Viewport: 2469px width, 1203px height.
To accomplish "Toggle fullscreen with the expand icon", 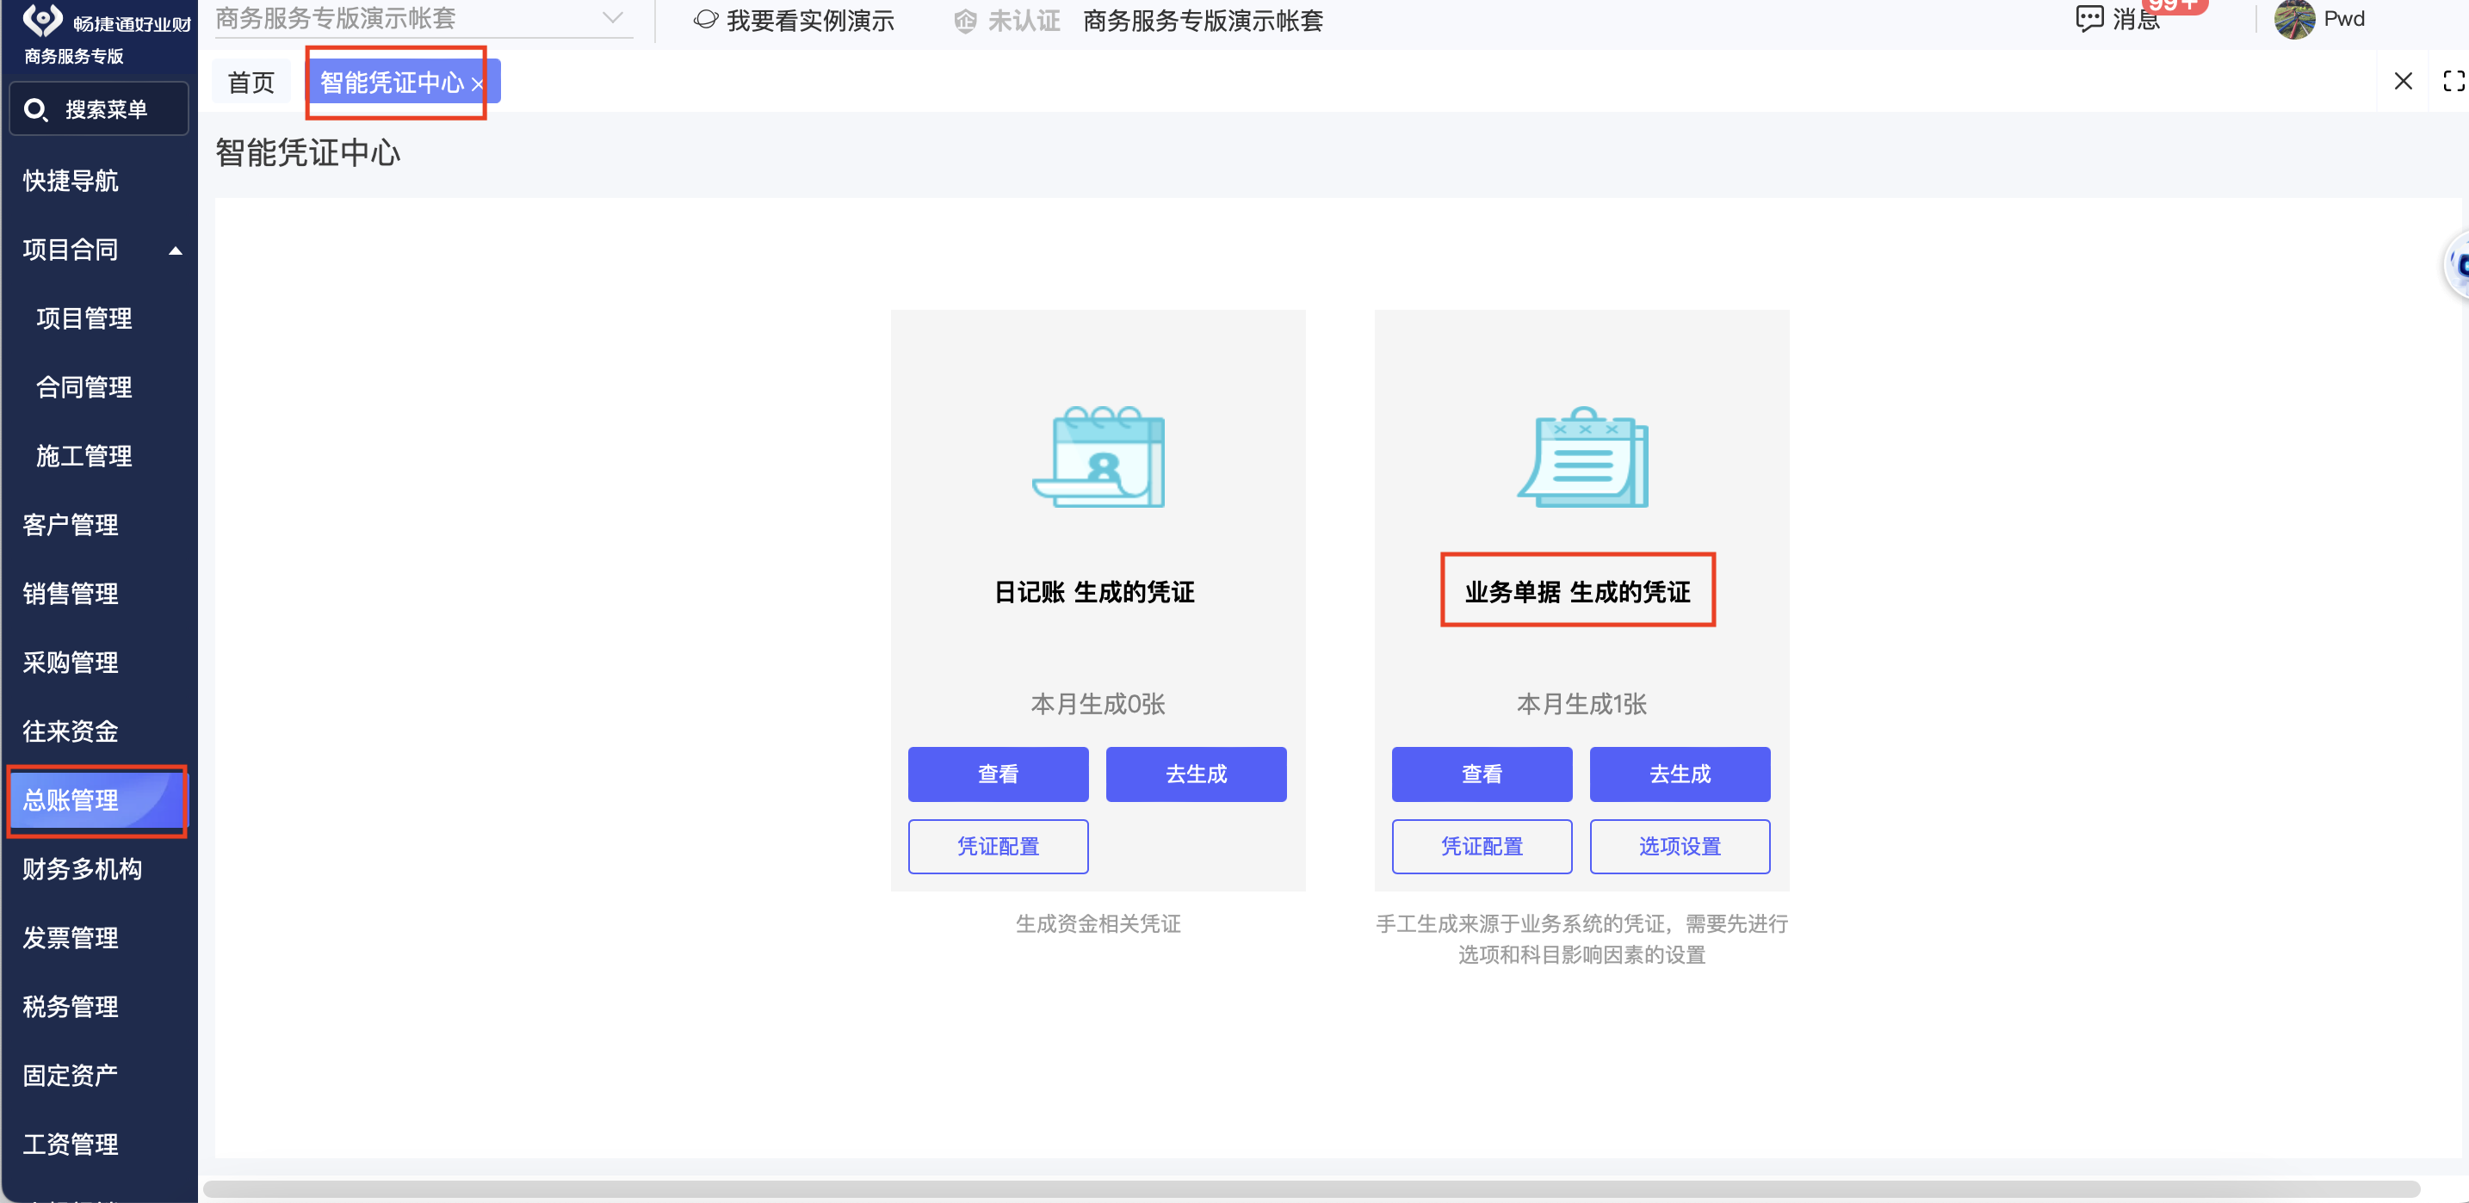I will [x=2453, y=82].
